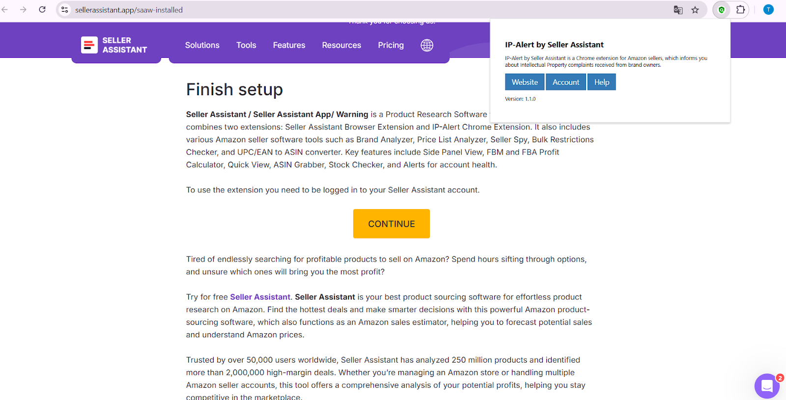Open the Seller Assistant link in the paragraph
This screenshot has width=786, height=400.
click(260, 296)
